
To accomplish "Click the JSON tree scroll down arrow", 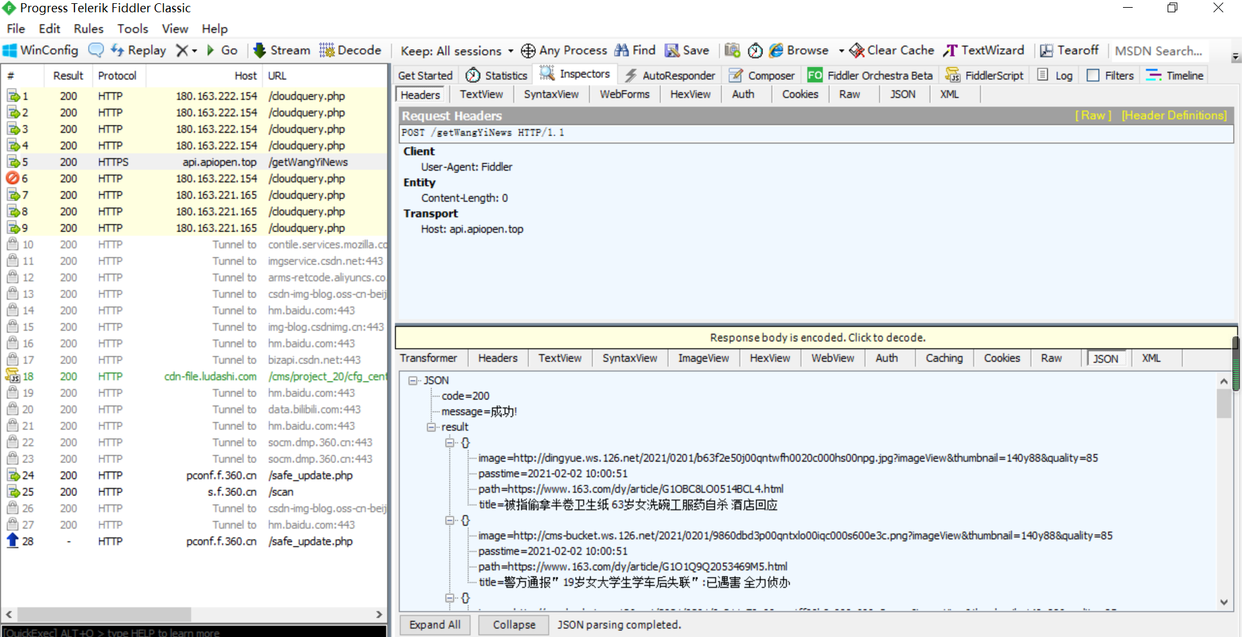I will pyautogui.click(x=1223, y=602).
